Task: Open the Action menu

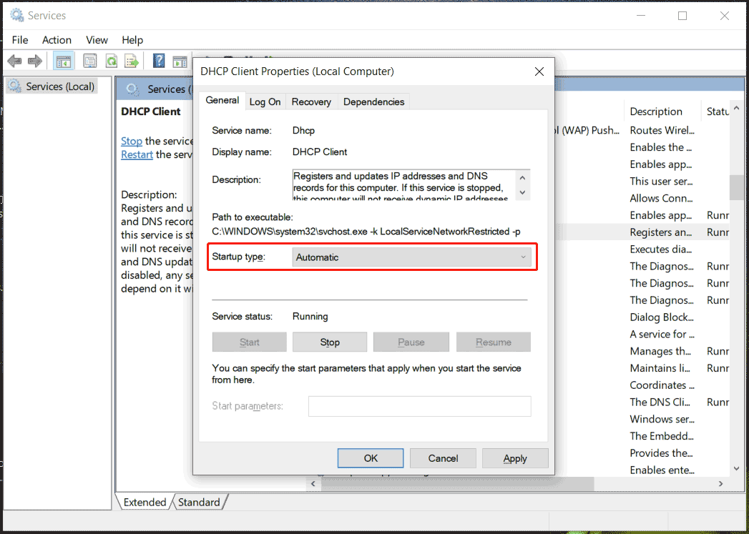Action: point(57,40)
